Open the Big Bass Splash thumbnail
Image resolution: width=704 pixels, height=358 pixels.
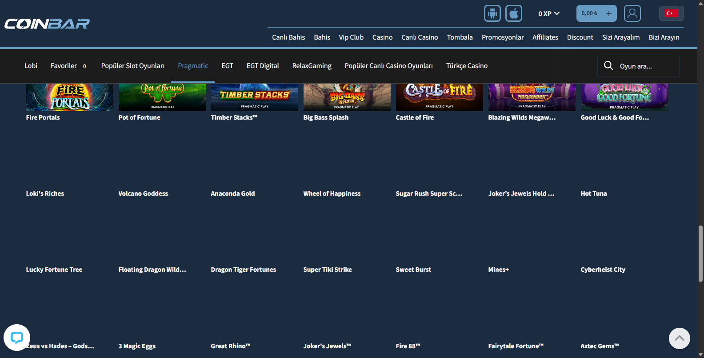coord(347,97)
